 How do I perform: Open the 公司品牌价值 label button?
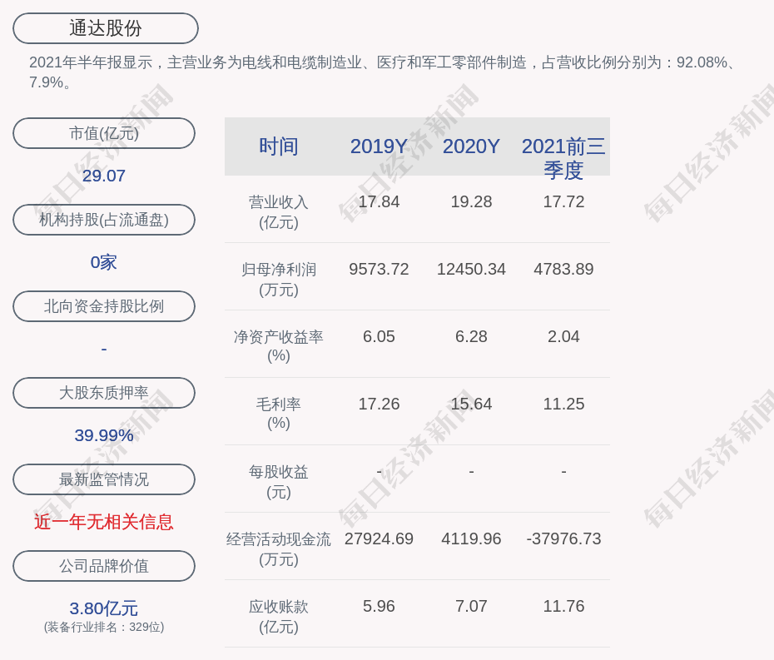pos(104,566)
